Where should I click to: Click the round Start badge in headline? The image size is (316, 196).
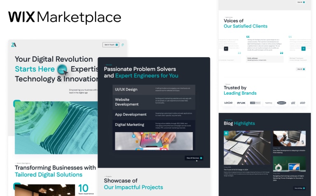[62, 69]
